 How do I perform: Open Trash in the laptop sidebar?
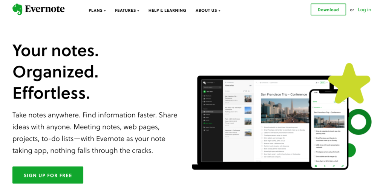tap(206, 130)
